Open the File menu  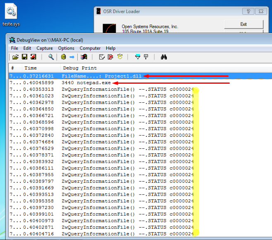(x=14, y=48)
